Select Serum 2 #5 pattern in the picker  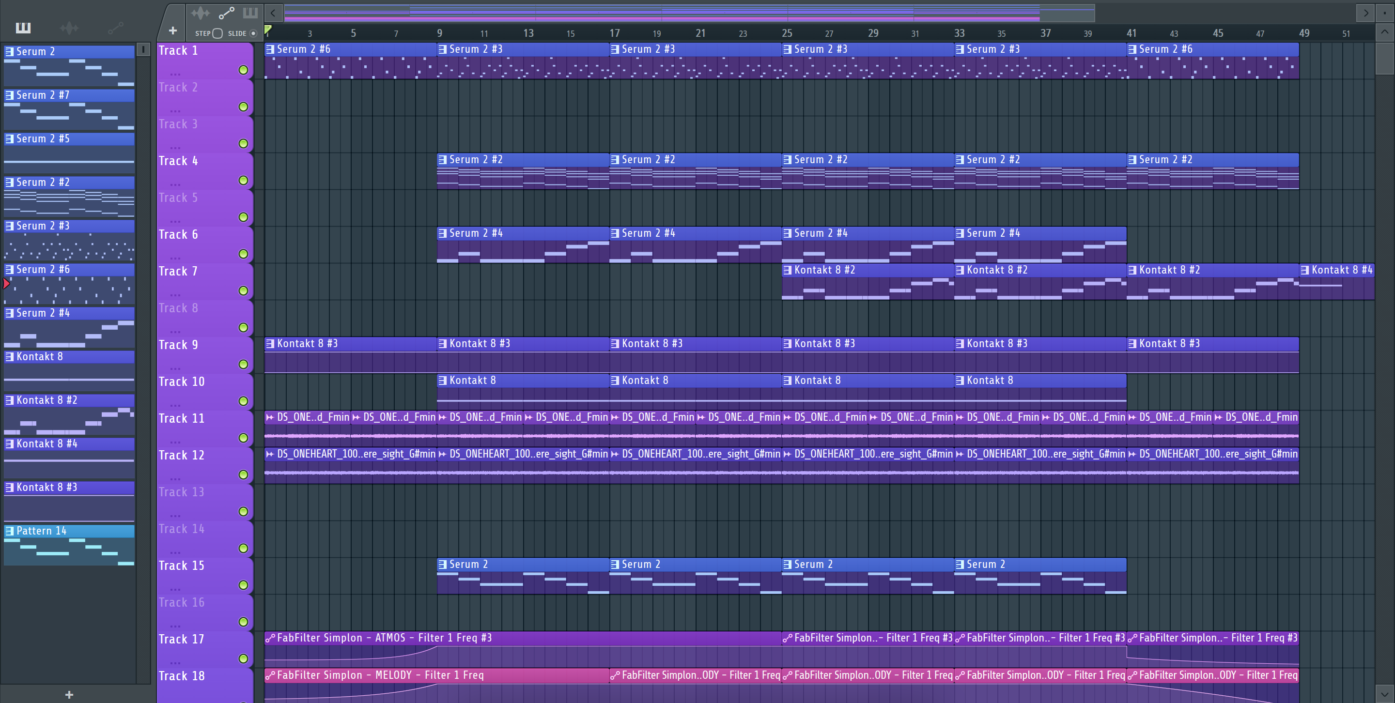pos(69,153)
